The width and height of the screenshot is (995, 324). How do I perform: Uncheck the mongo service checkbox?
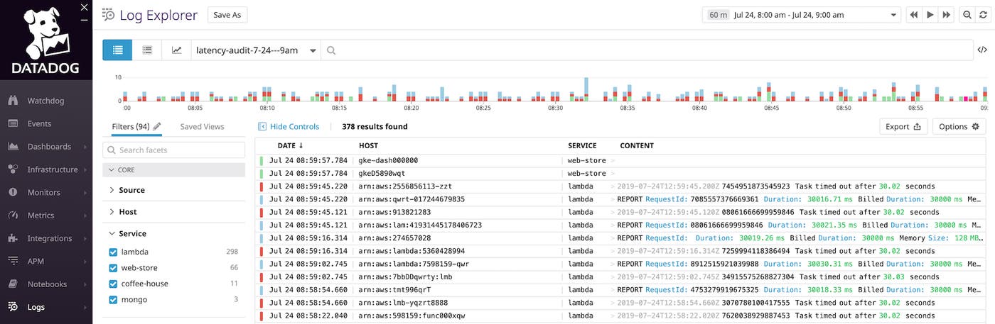[x=113, y=300]
